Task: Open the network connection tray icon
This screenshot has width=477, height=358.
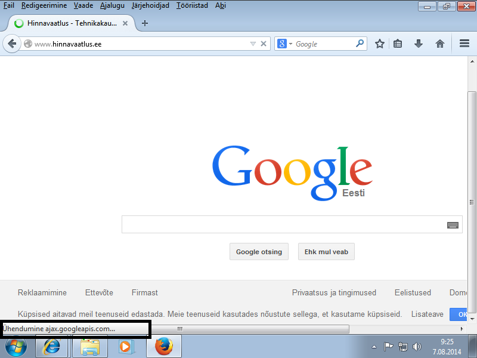Action: coord(403,347)
